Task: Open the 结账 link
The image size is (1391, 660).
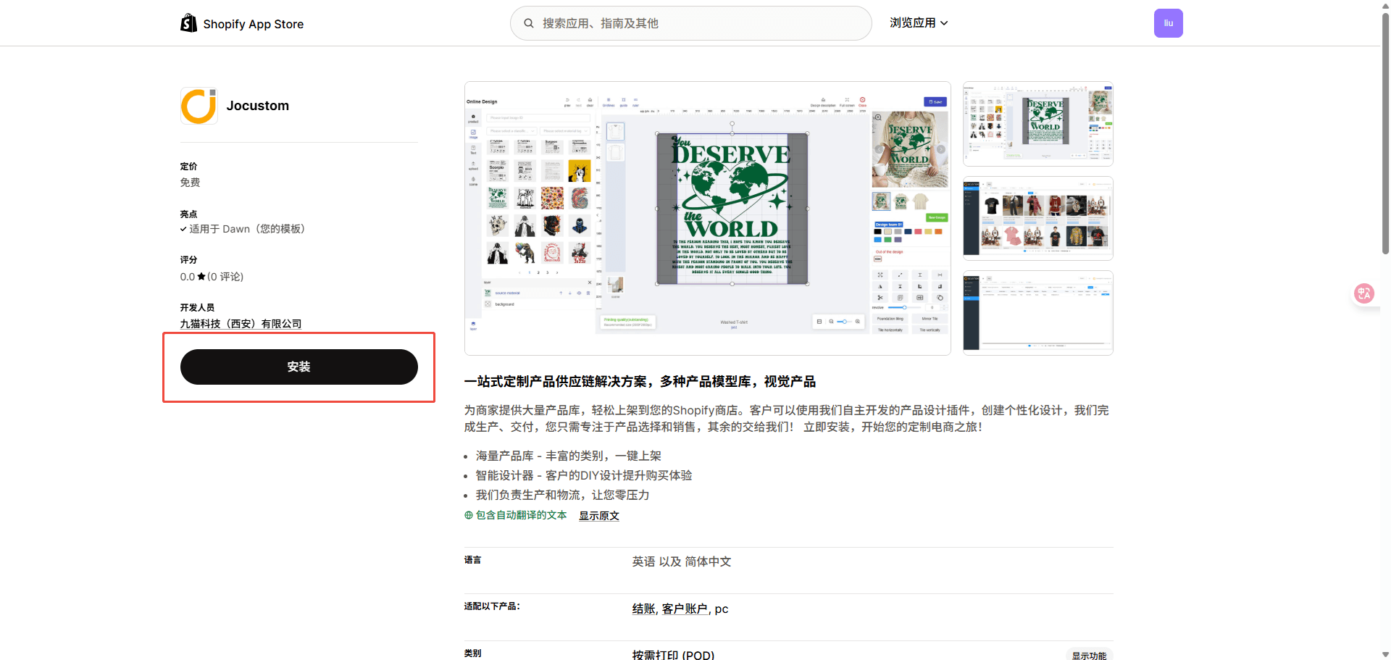Action: (x=643, y=609)
